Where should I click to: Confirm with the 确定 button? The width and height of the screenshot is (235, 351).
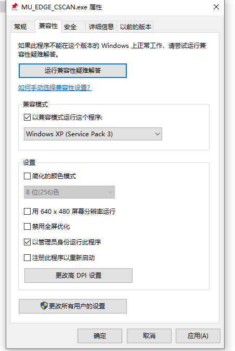tap(100, 336)
